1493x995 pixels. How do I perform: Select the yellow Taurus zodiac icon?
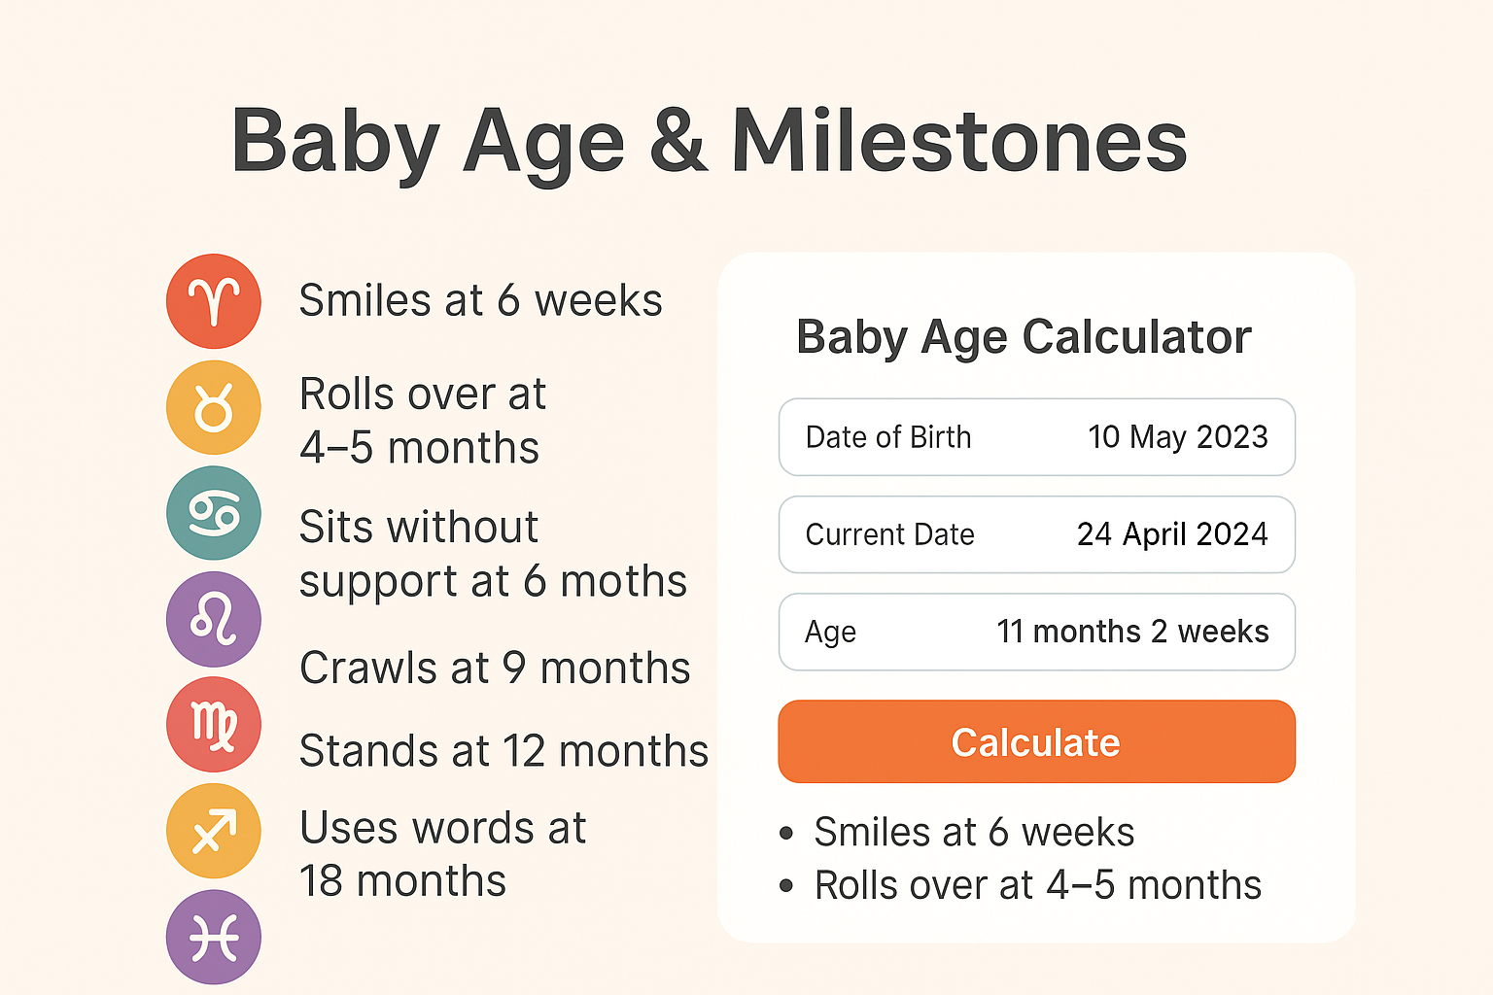pyautogui.click(x=214, y=407)
